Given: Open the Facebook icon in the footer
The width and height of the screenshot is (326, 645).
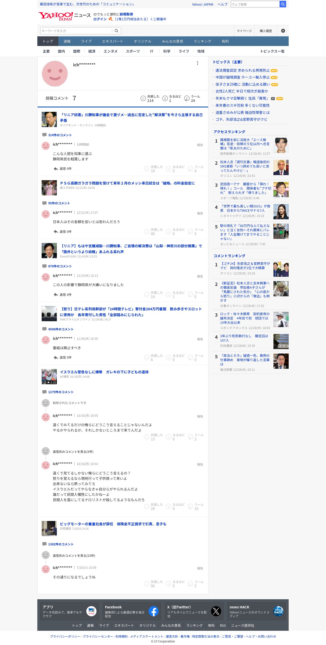Looking at the screenshot, I should [x=154, y=611].
